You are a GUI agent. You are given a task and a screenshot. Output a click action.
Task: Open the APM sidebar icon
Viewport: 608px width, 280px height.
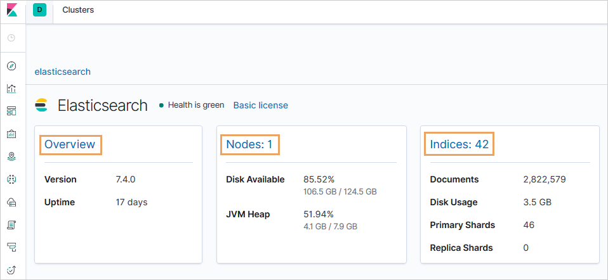point(11,247)
